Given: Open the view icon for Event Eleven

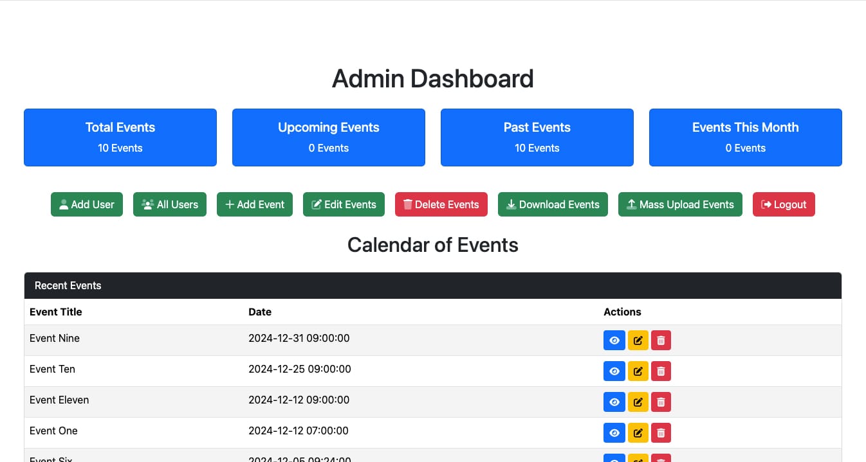Looking at the screenshot, I should pyautogui.click(x=614, y=402).
